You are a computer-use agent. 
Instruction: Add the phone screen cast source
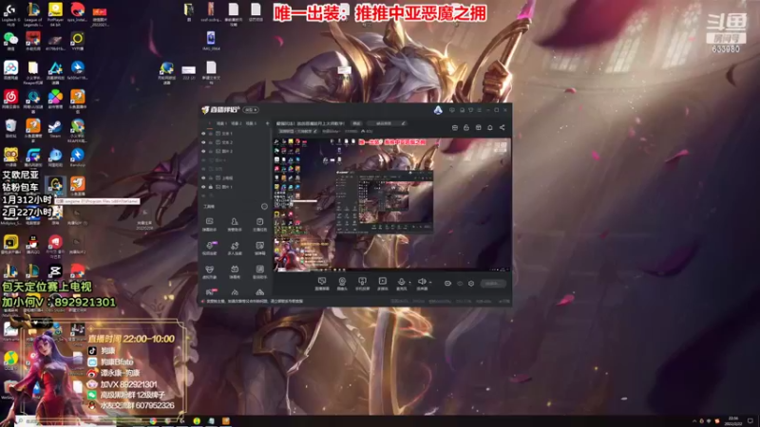tap(362, 284)
